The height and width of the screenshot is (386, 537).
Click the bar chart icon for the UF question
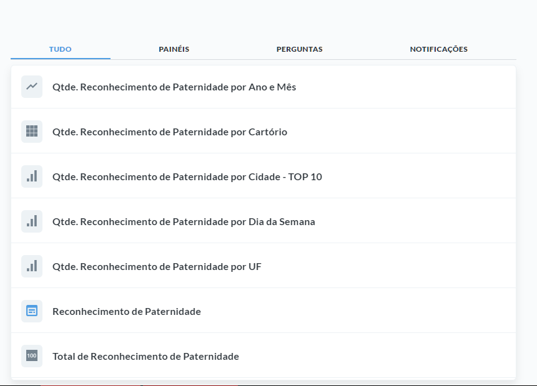click(x=32, y=266)
